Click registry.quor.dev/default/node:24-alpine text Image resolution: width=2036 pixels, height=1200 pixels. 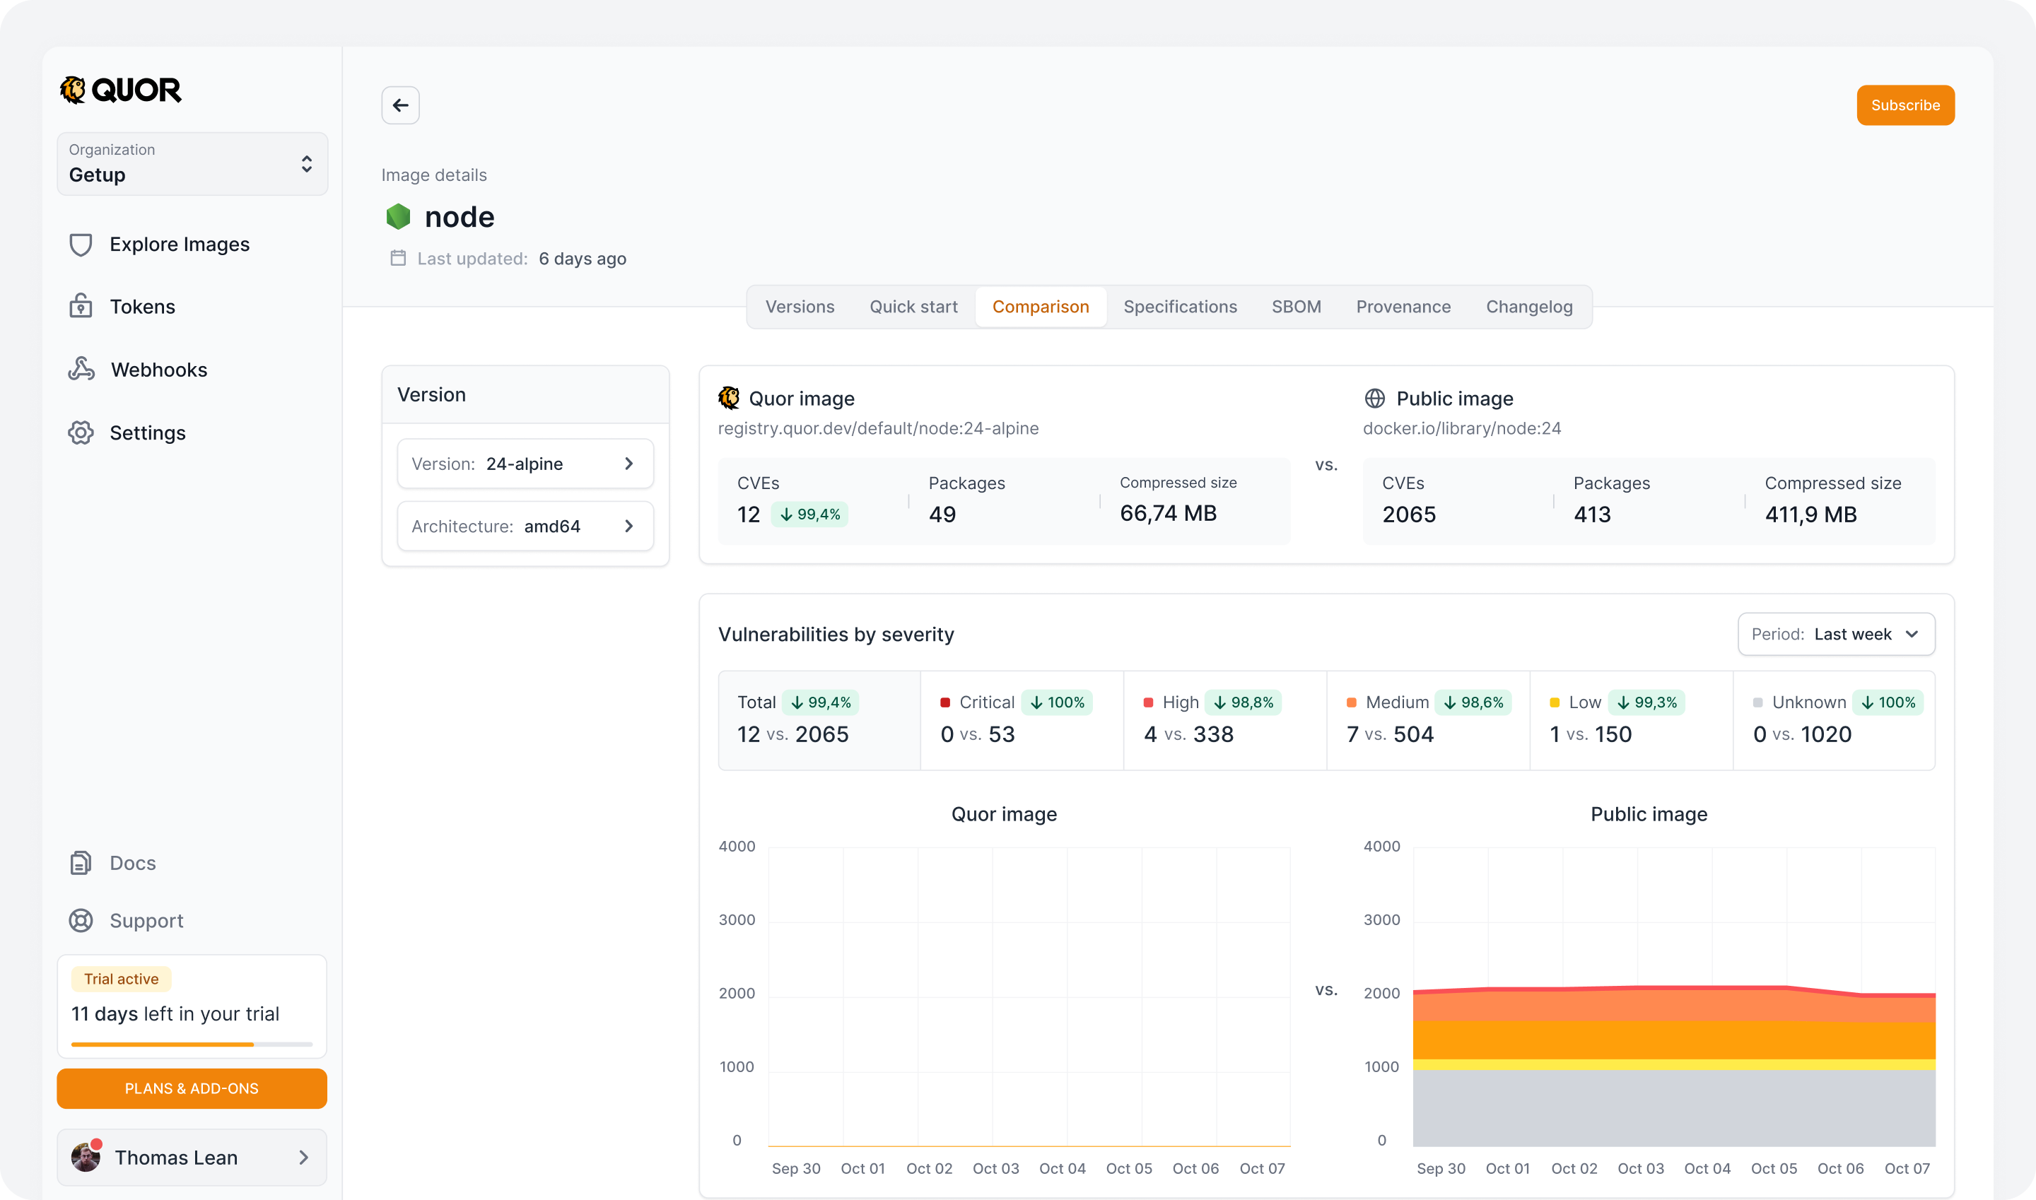(x=879, y=428)
